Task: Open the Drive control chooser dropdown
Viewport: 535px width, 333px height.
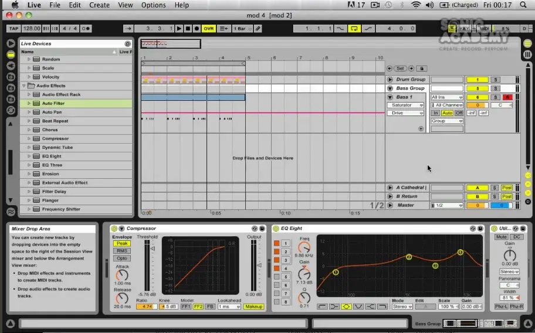Action: [406, 113]
